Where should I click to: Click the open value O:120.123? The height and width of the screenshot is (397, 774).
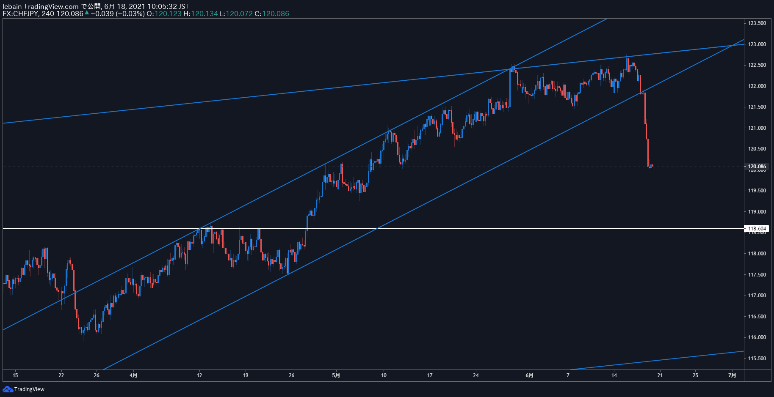pyautogui.click(x=164, y=14)
